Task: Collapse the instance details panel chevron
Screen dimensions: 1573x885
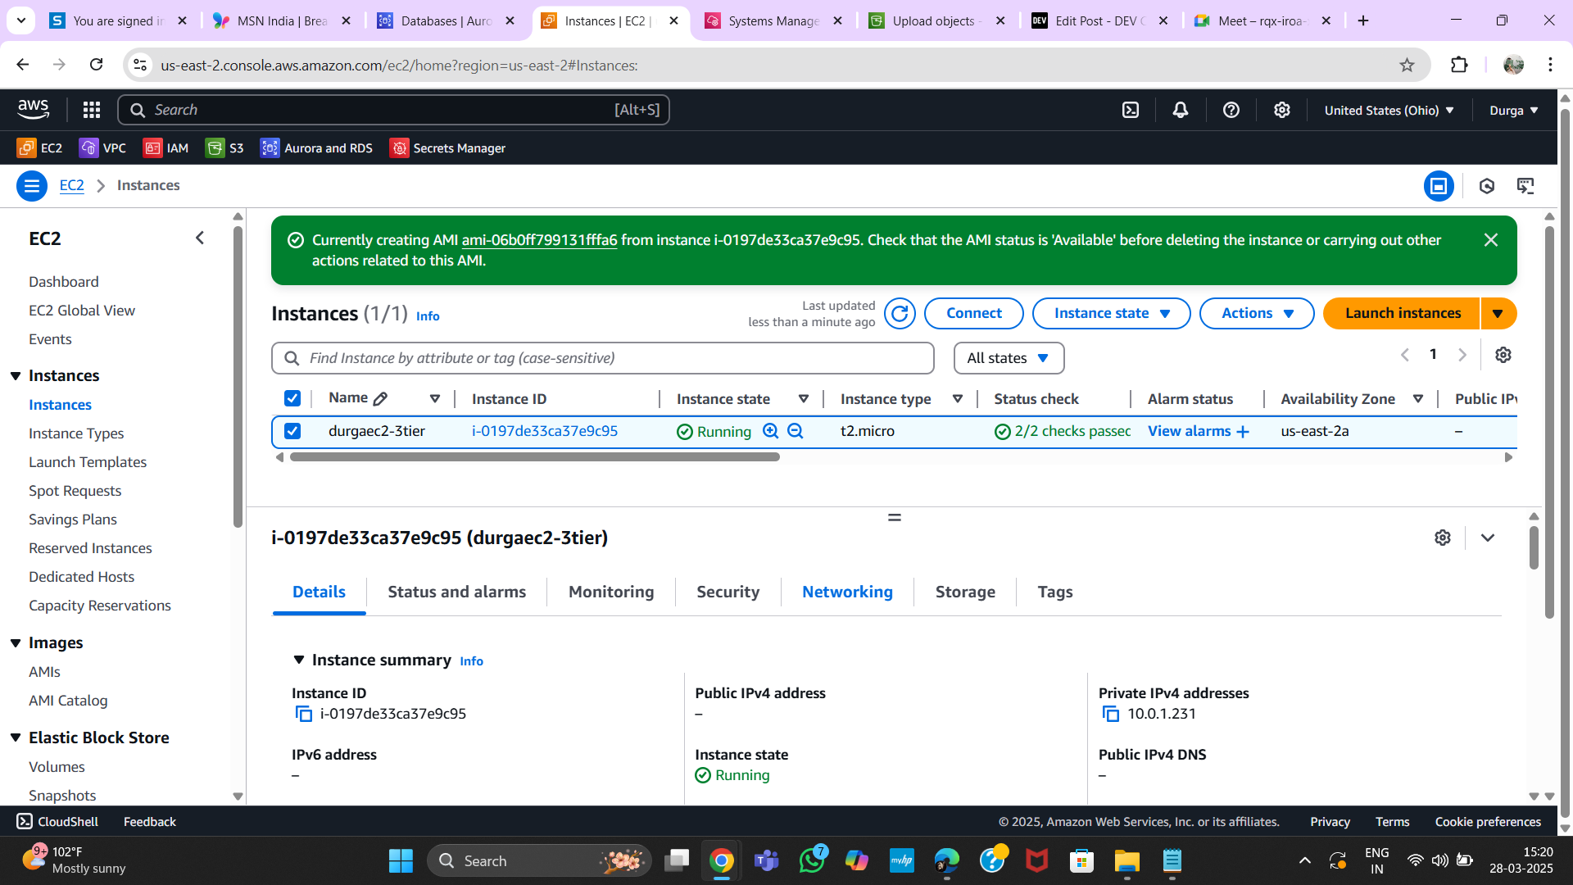Action: (1488, 538)
